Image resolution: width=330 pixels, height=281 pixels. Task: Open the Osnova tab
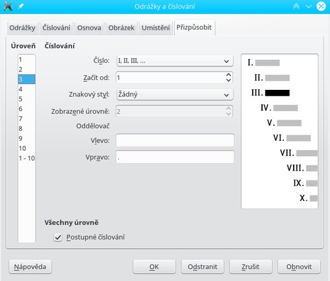pos(89,28)
